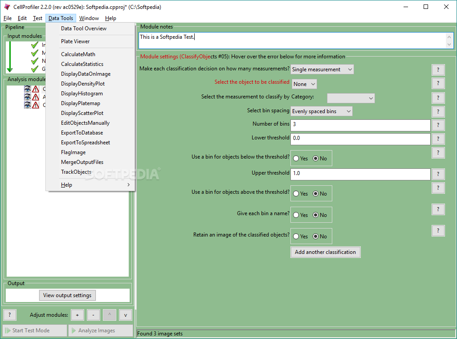Click the 'Lower threshold' input field

click(x=360, y=139)
